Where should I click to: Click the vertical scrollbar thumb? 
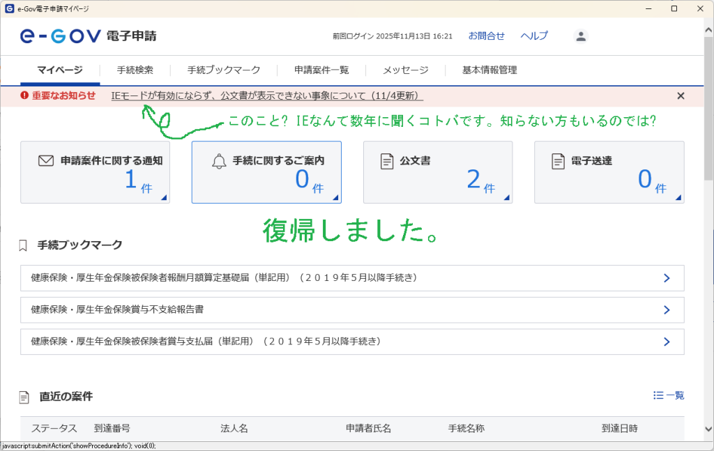click(x=708, y=105)
